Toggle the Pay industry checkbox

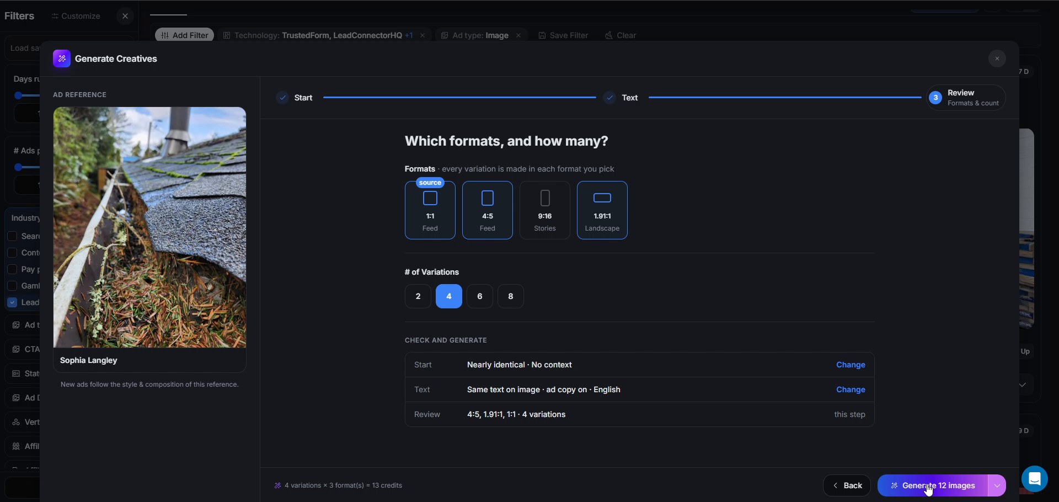pos(12,269)
